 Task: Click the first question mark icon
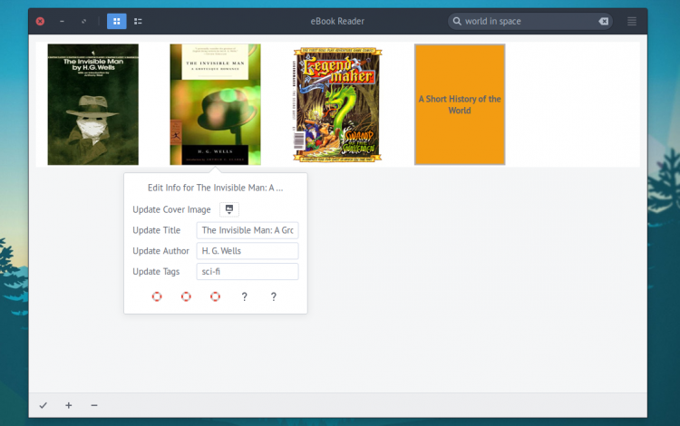click(x=244, y=296)
